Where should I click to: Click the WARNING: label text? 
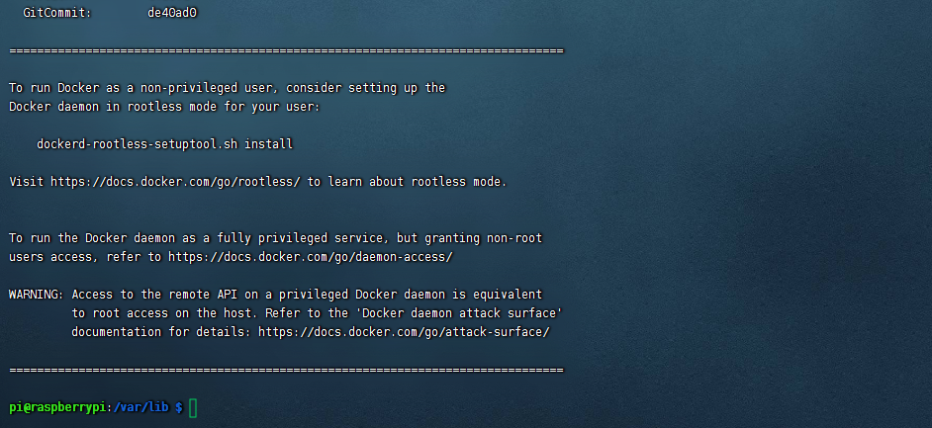[x=37, y=295]
